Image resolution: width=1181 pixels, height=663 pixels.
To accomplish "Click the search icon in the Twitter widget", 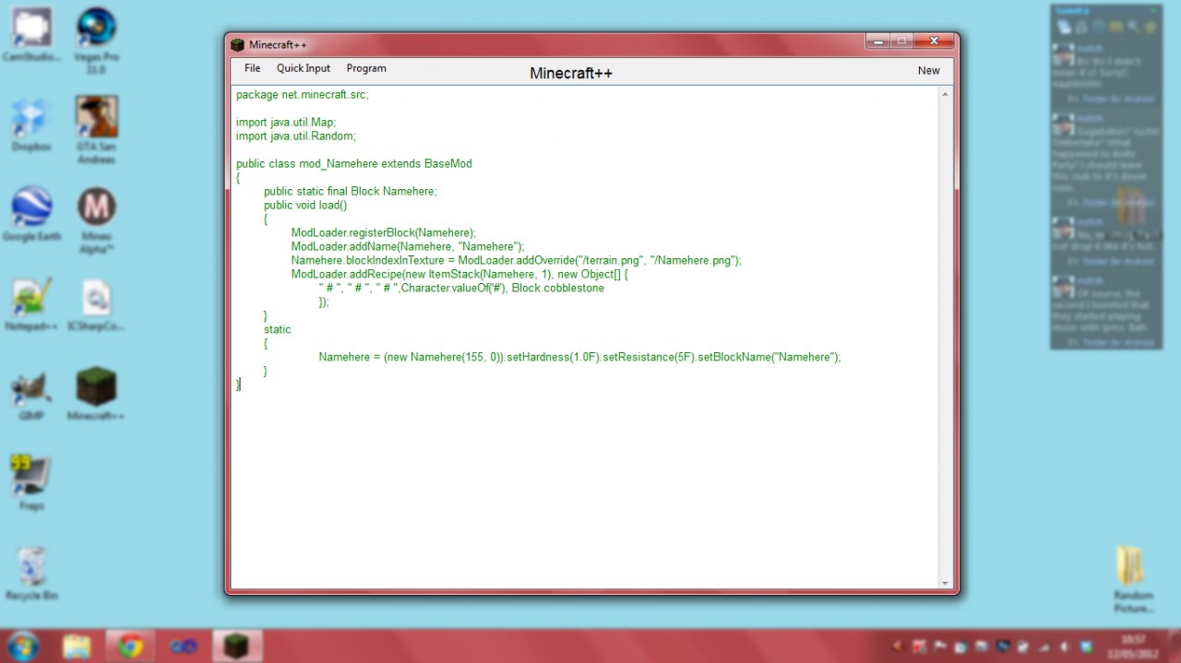I will (1134, 27).
